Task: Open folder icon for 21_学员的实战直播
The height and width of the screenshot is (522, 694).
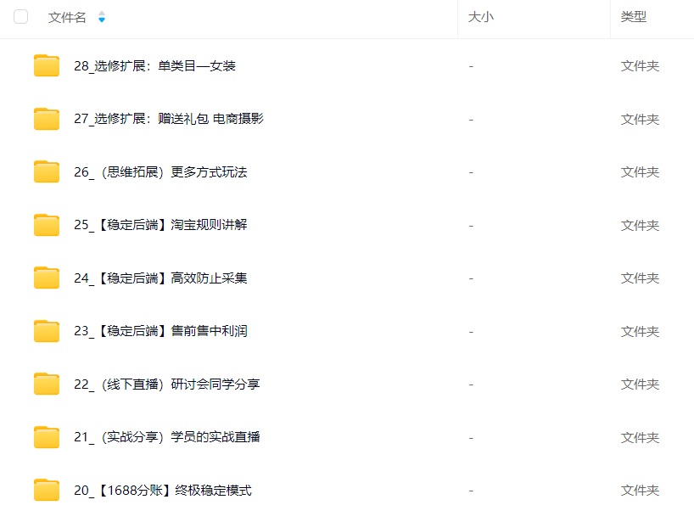Action: tap(47, 437)
